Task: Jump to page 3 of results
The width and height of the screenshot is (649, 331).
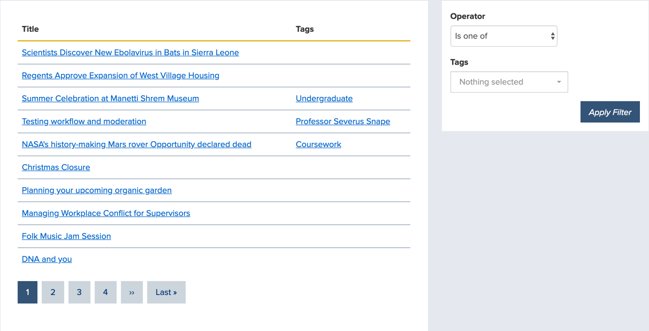Action: [79, 292]
